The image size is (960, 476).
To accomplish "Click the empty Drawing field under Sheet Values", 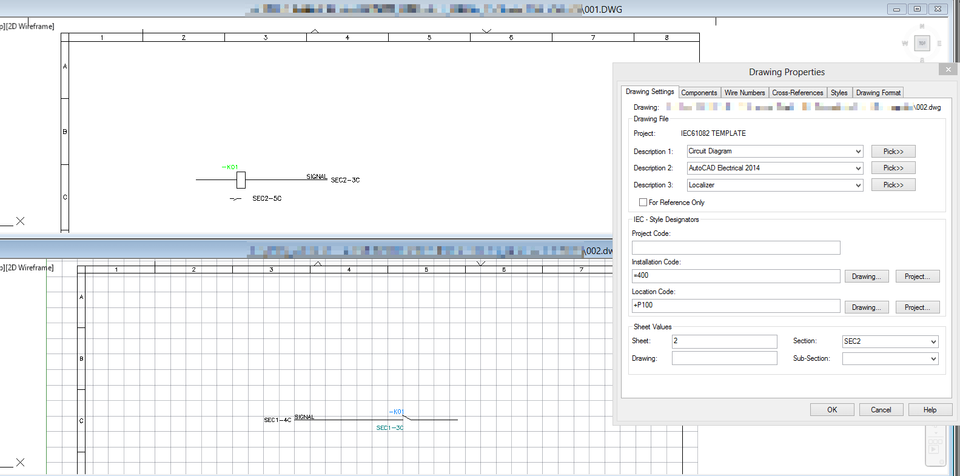I will 724,358.
